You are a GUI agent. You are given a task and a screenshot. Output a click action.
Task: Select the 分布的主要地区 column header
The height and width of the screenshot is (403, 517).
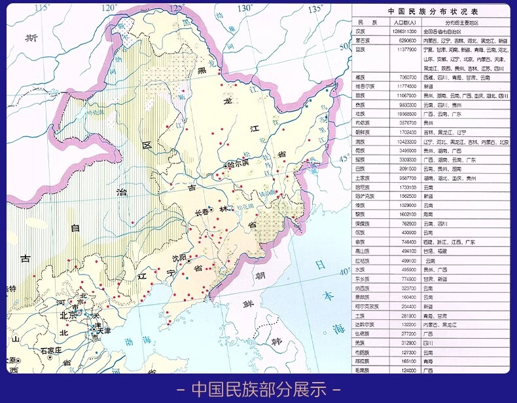[462, 23]
